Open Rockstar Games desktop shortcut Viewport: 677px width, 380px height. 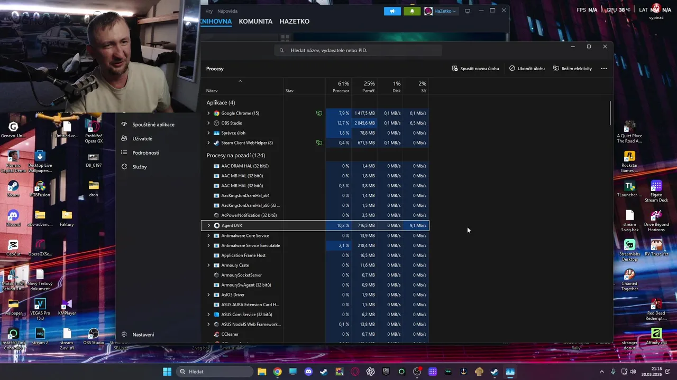tap(629, 162)
